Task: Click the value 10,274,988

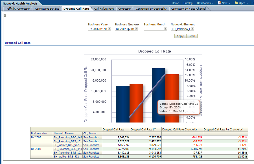Action: (x=123, y=149)
